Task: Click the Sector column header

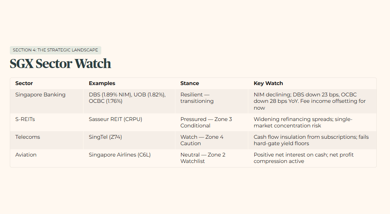Action: tap(24, 83)
